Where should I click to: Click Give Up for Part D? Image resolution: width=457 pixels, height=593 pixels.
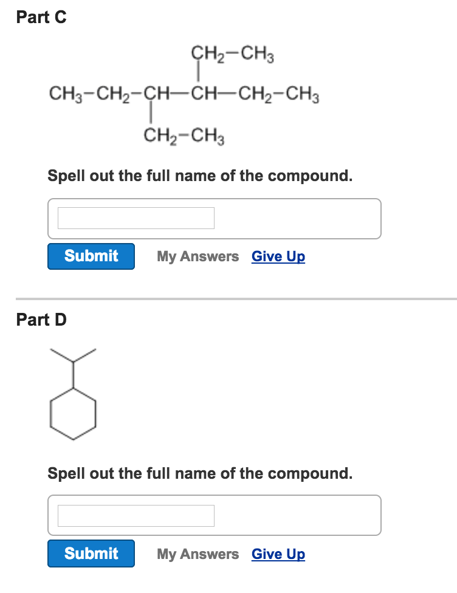pyautogui.click(x=278, y=554)
